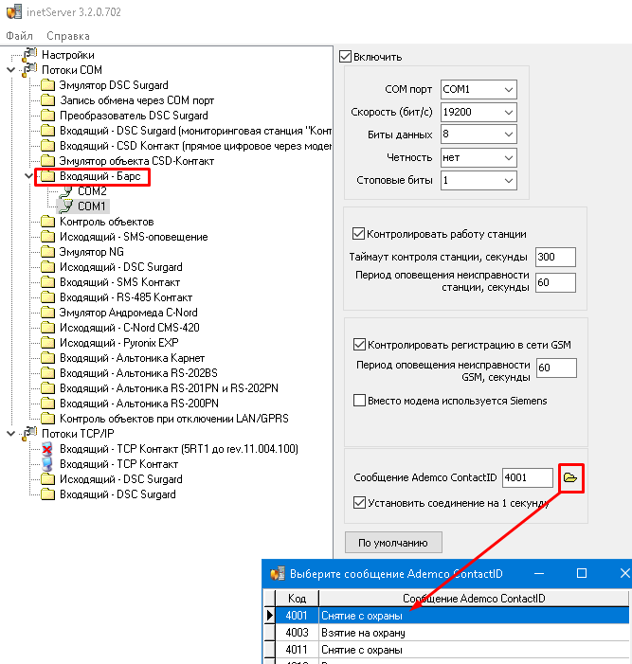Minimize the Ademco ContactID selection dialog

pyautogui.click(x=539, y=573)
